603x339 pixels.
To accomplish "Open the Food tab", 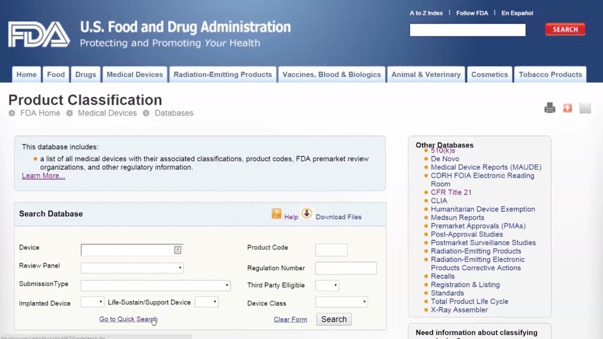I will (56, 74).
